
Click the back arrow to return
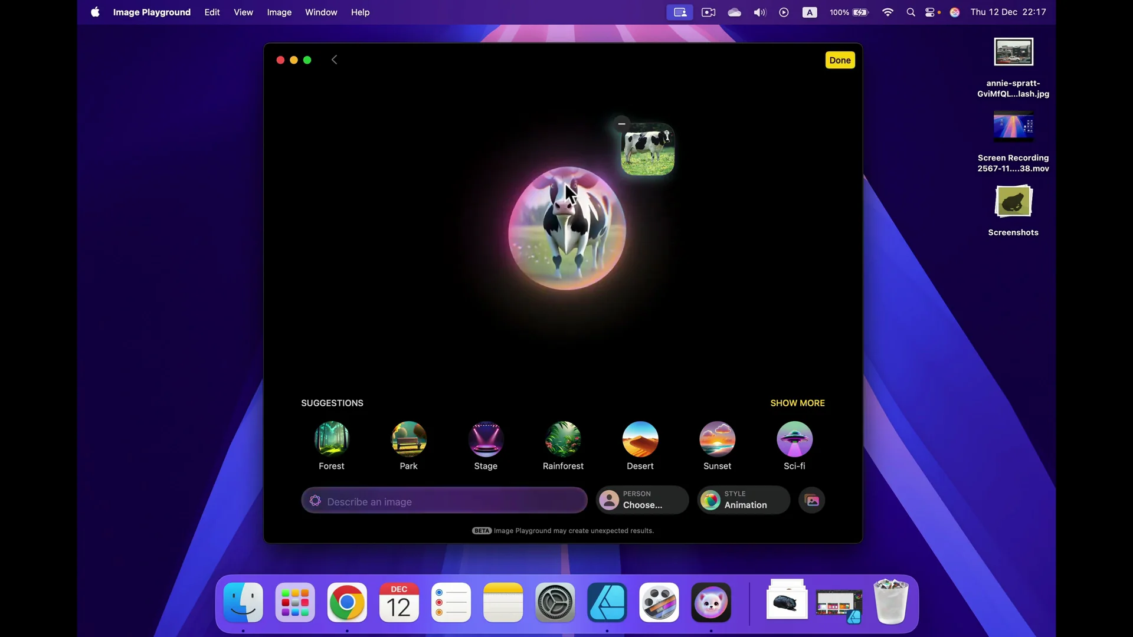point(335,60)
